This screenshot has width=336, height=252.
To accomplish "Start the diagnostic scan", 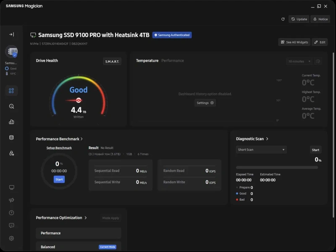I will 315,150.
